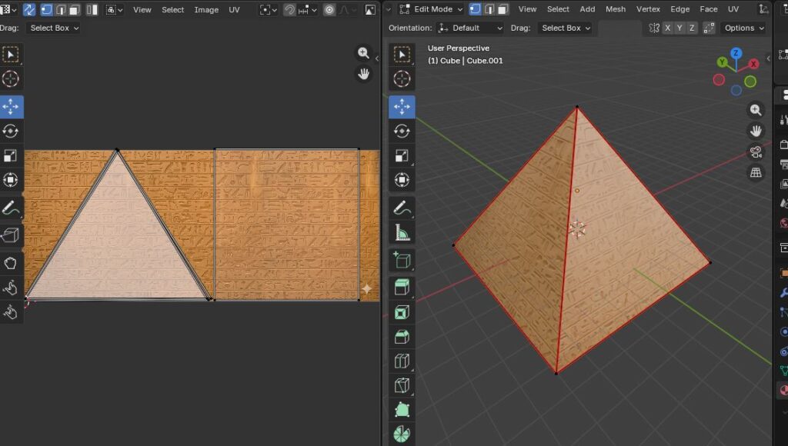The height and width of the screenshot is (446, 788).
Task: Choose the Extrude Region tool
Action: point(402,288)
